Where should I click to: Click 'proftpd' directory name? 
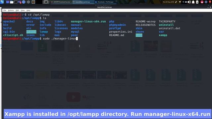point(115,28)
